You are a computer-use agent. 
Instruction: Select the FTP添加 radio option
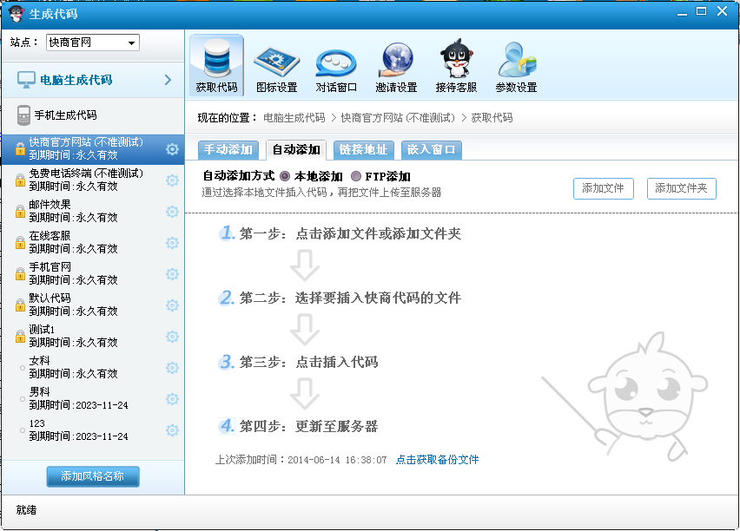coord(356,177)
